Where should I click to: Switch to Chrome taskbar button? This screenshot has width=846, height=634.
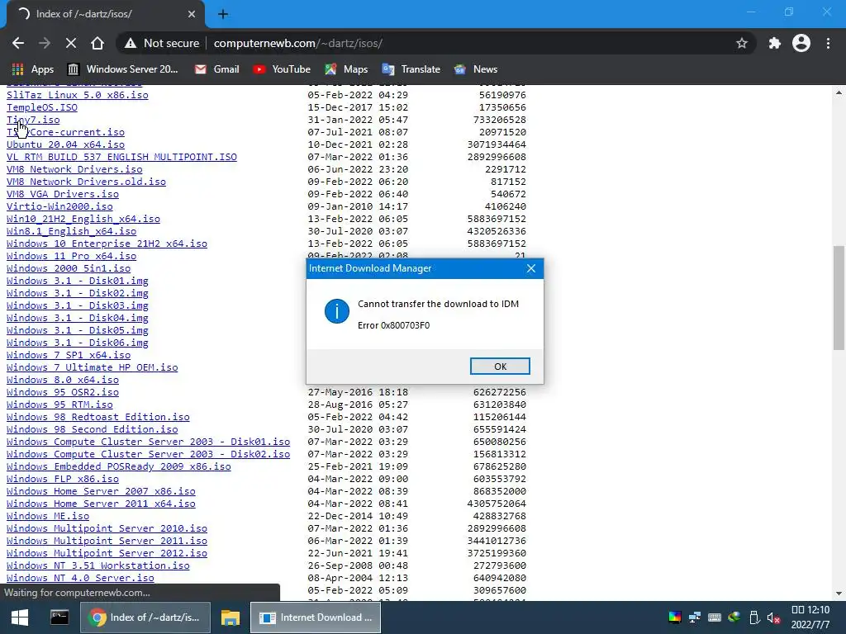point(145,617)
